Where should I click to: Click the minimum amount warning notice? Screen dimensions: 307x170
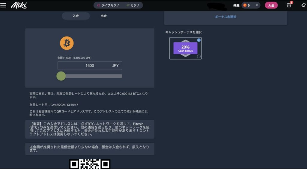pyautogui.click(x=90, y=149)
